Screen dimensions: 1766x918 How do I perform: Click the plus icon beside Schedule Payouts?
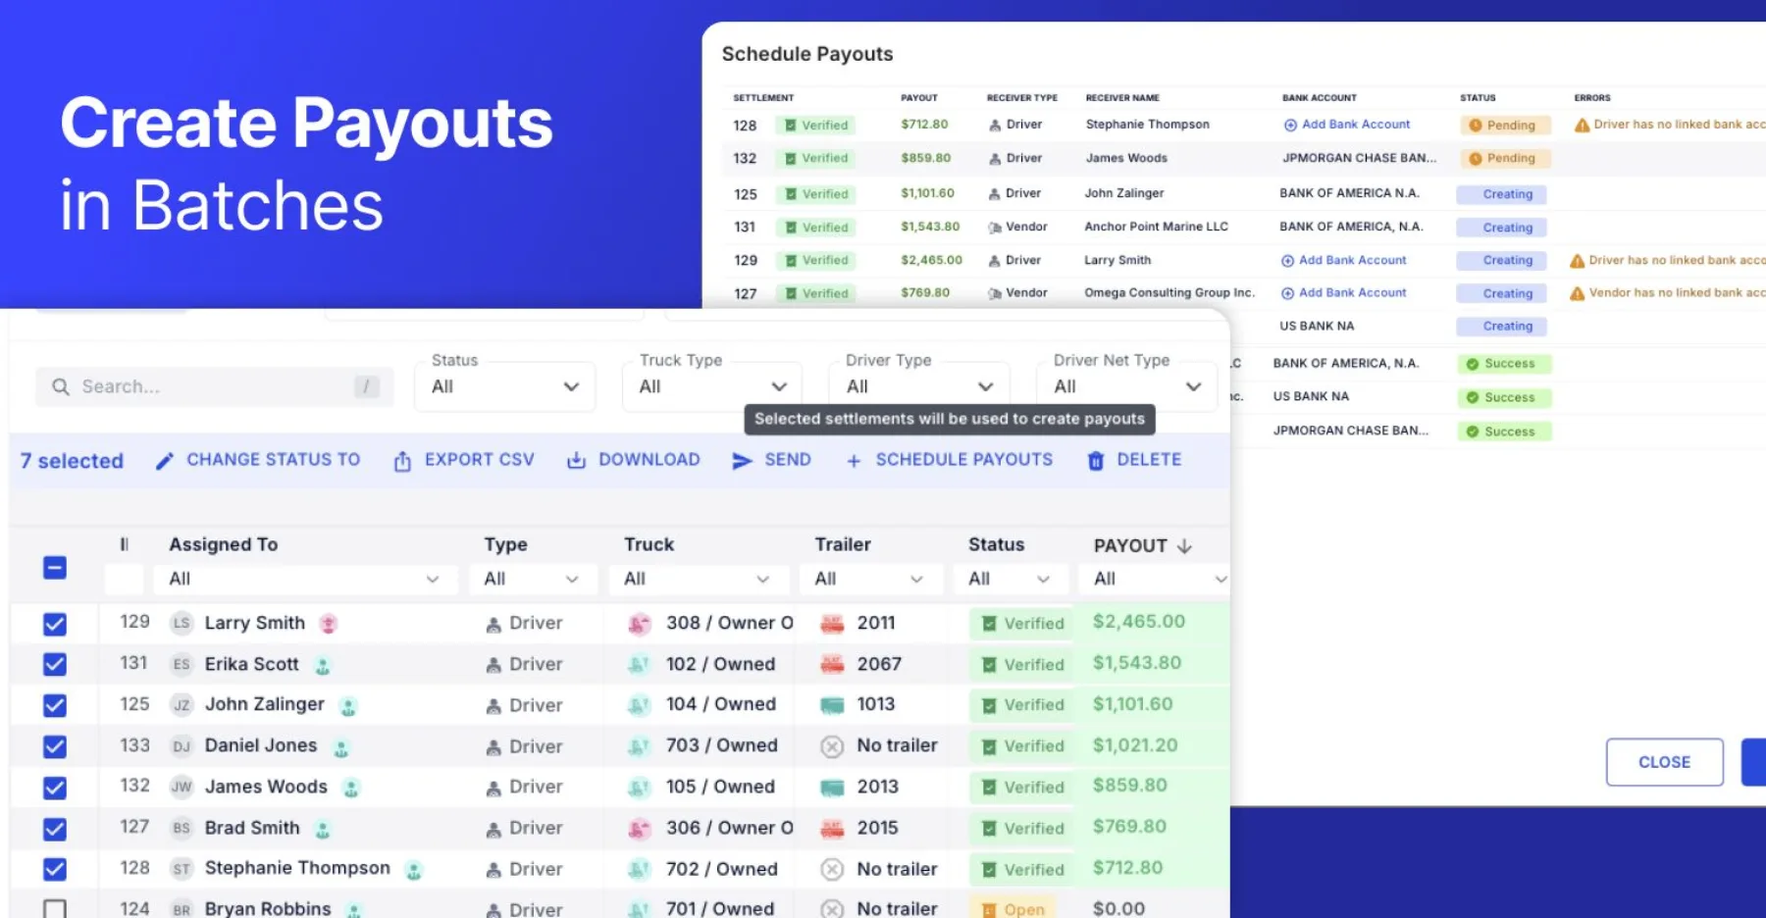click(x=854, y=461)
